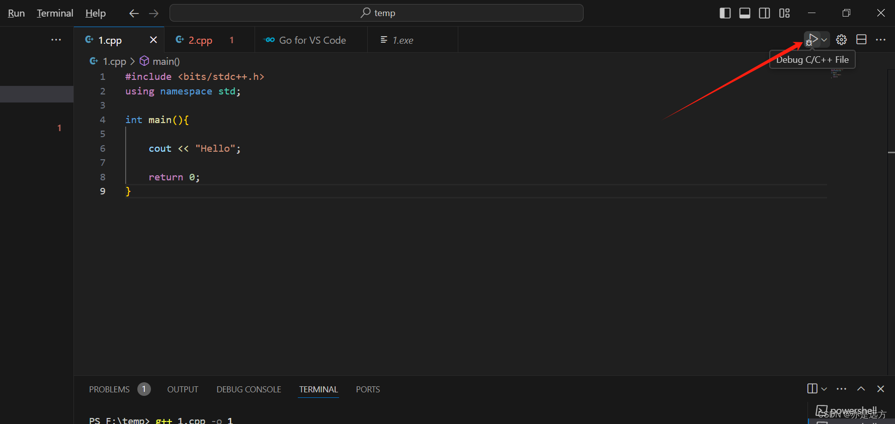Viewport: 895px width, 424px height.
Task: Click the #include line of code
Action: (x=195, y=77)
